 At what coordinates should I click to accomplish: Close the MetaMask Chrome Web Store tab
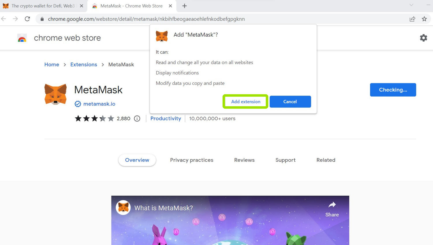[x=170, y=6]
